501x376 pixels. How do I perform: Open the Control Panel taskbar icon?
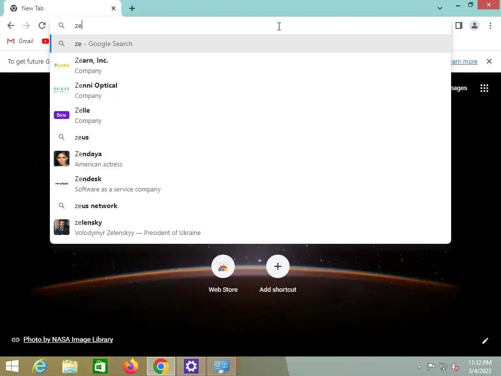222,366
